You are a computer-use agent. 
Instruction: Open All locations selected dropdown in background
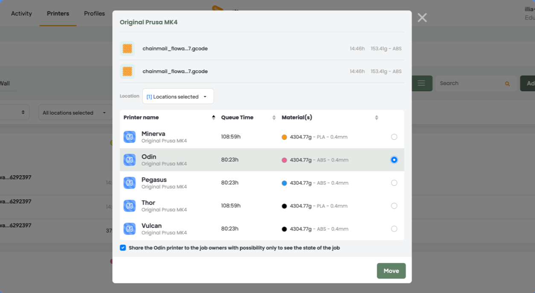pyautogui.click(x=75, y=113)
